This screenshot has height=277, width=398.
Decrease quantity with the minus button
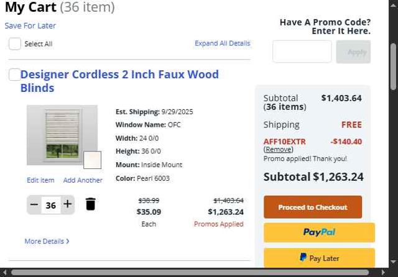point(34,204)
